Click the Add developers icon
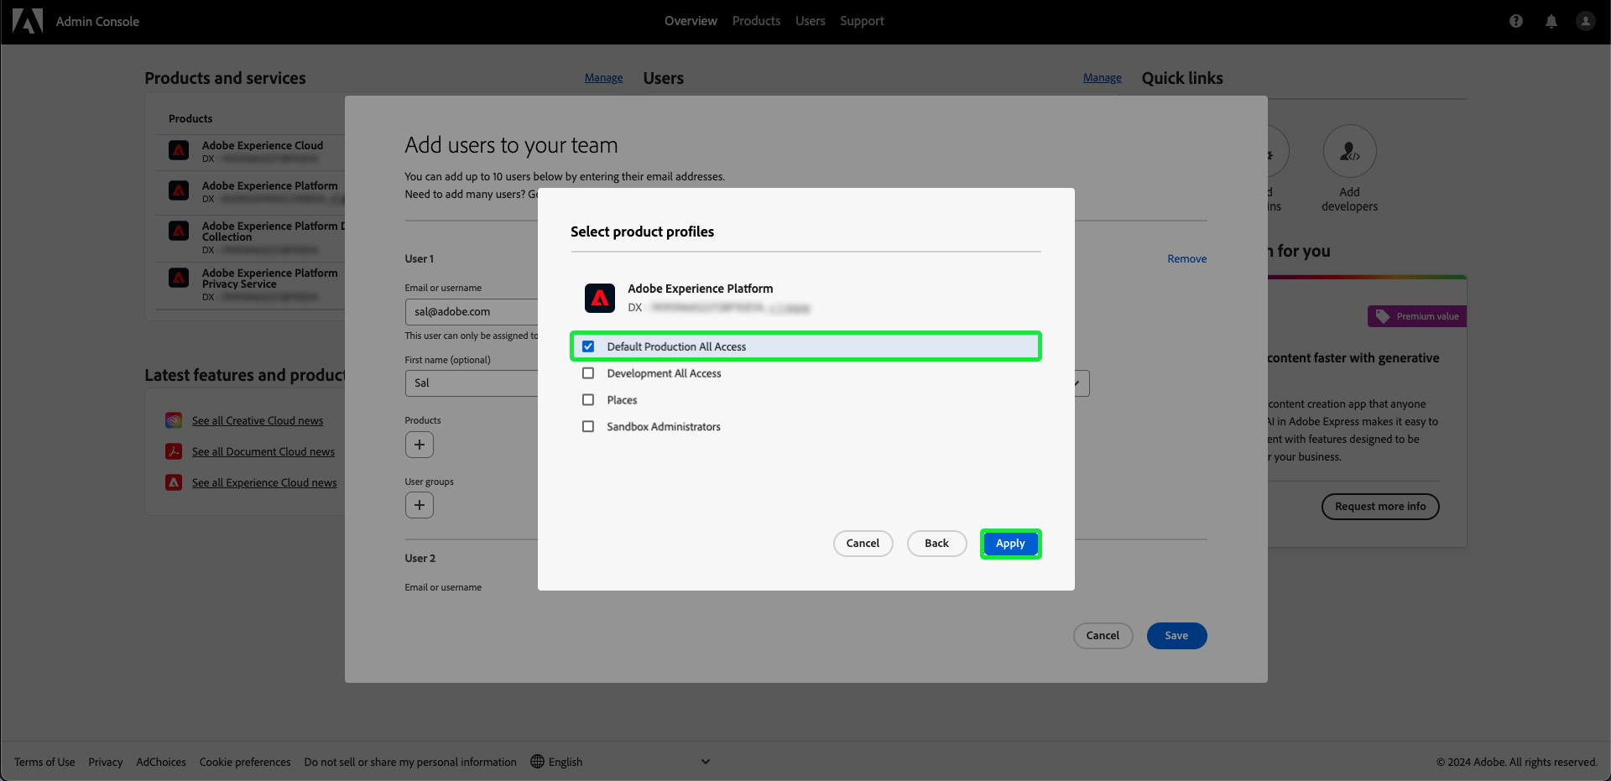The width and height of the screenshot is (1611, 781). 1349,151
